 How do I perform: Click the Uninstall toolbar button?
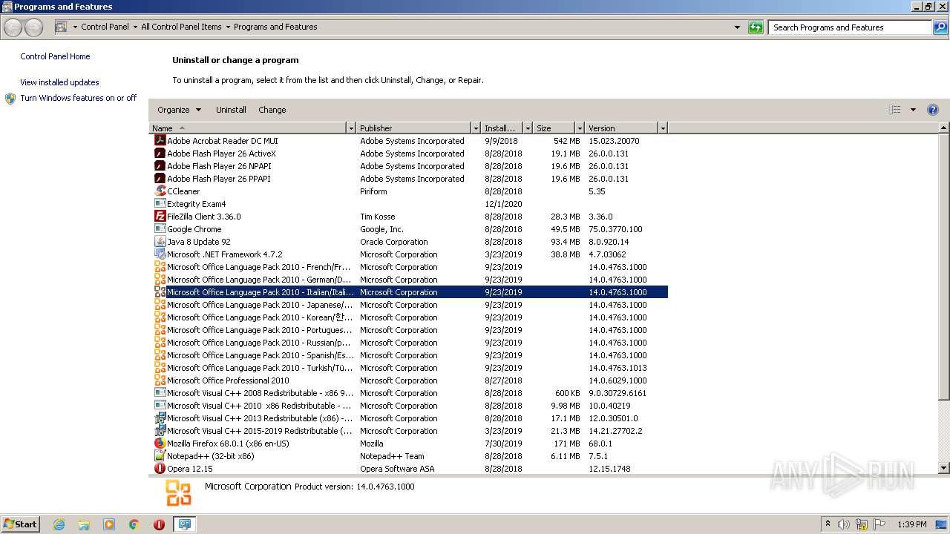[x=231, y=110]
